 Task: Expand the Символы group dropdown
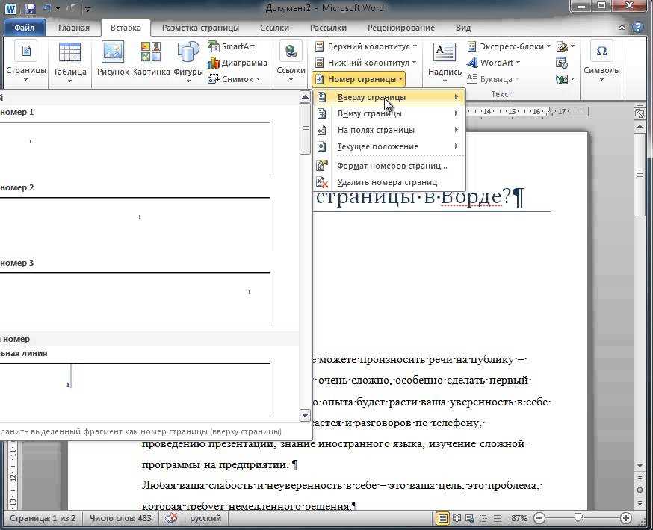[x=601, y=61]
